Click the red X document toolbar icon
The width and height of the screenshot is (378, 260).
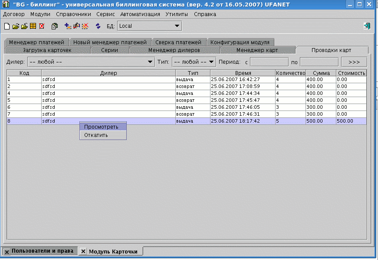(42, 26)
